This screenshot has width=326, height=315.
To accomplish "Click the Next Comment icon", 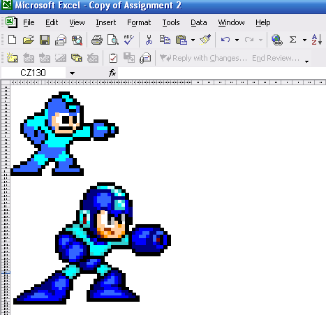I will click(45, 58).
